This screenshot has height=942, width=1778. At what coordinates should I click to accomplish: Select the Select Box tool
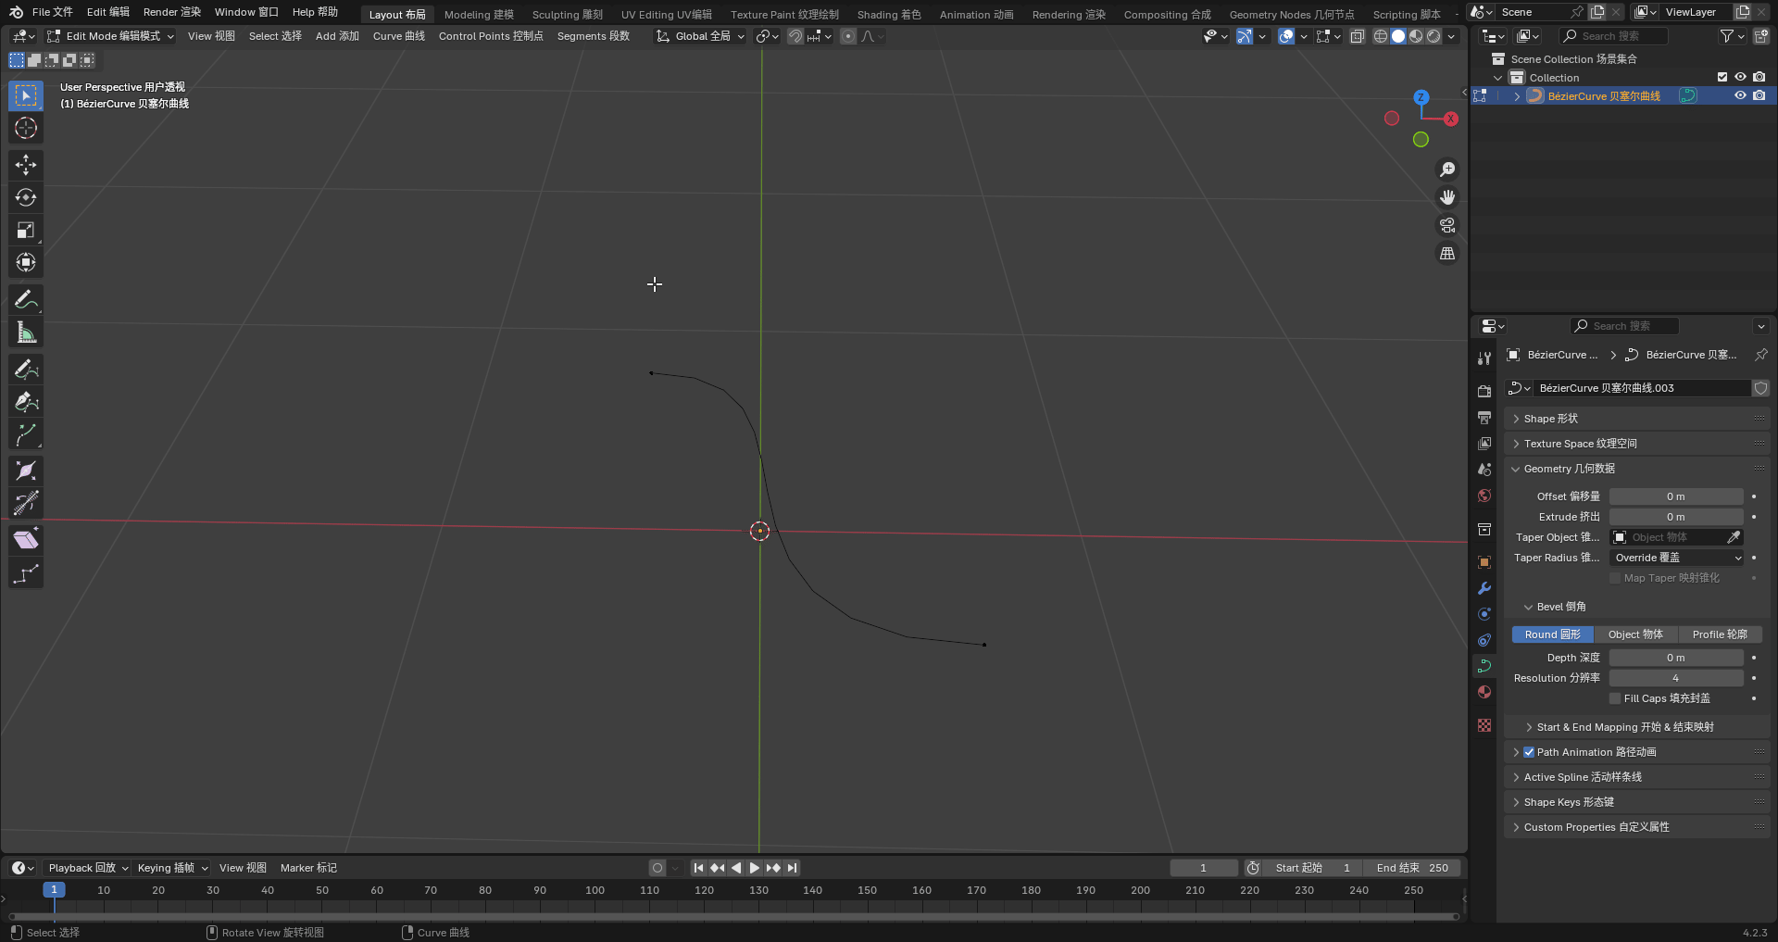coord(26,95)
